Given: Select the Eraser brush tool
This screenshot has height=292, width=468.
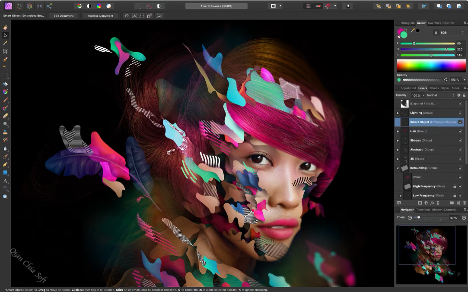Looking at the screenshot, I should point(5,116).
